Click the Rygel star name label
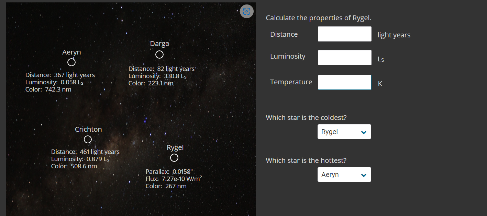Viewport: 487px width, 216px height. click(175, 147)
